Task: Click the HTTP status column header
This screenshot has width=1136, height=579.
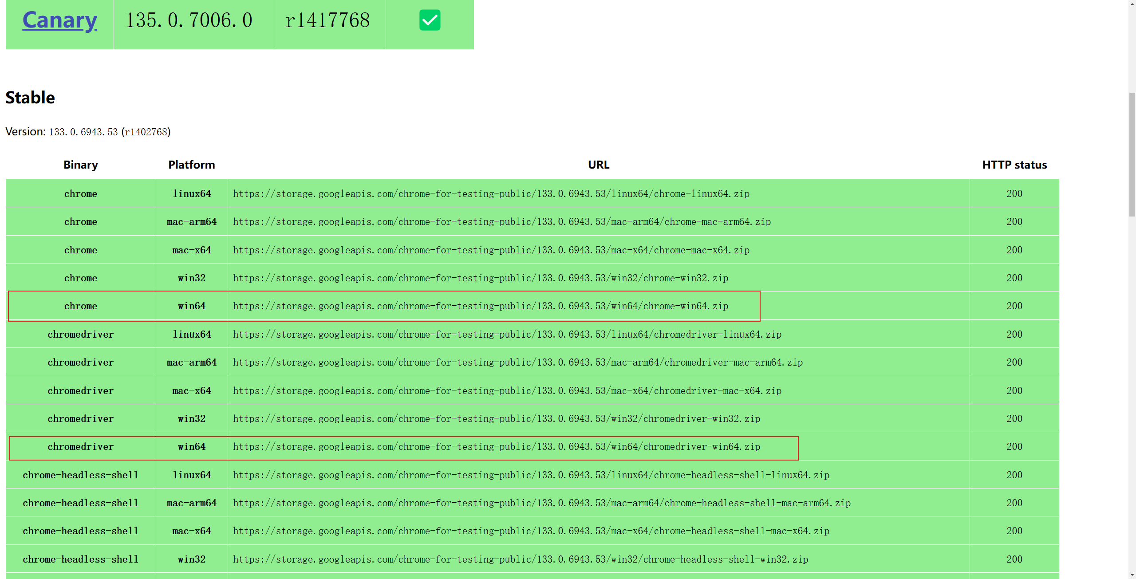Action: [x=1014, y=165]
